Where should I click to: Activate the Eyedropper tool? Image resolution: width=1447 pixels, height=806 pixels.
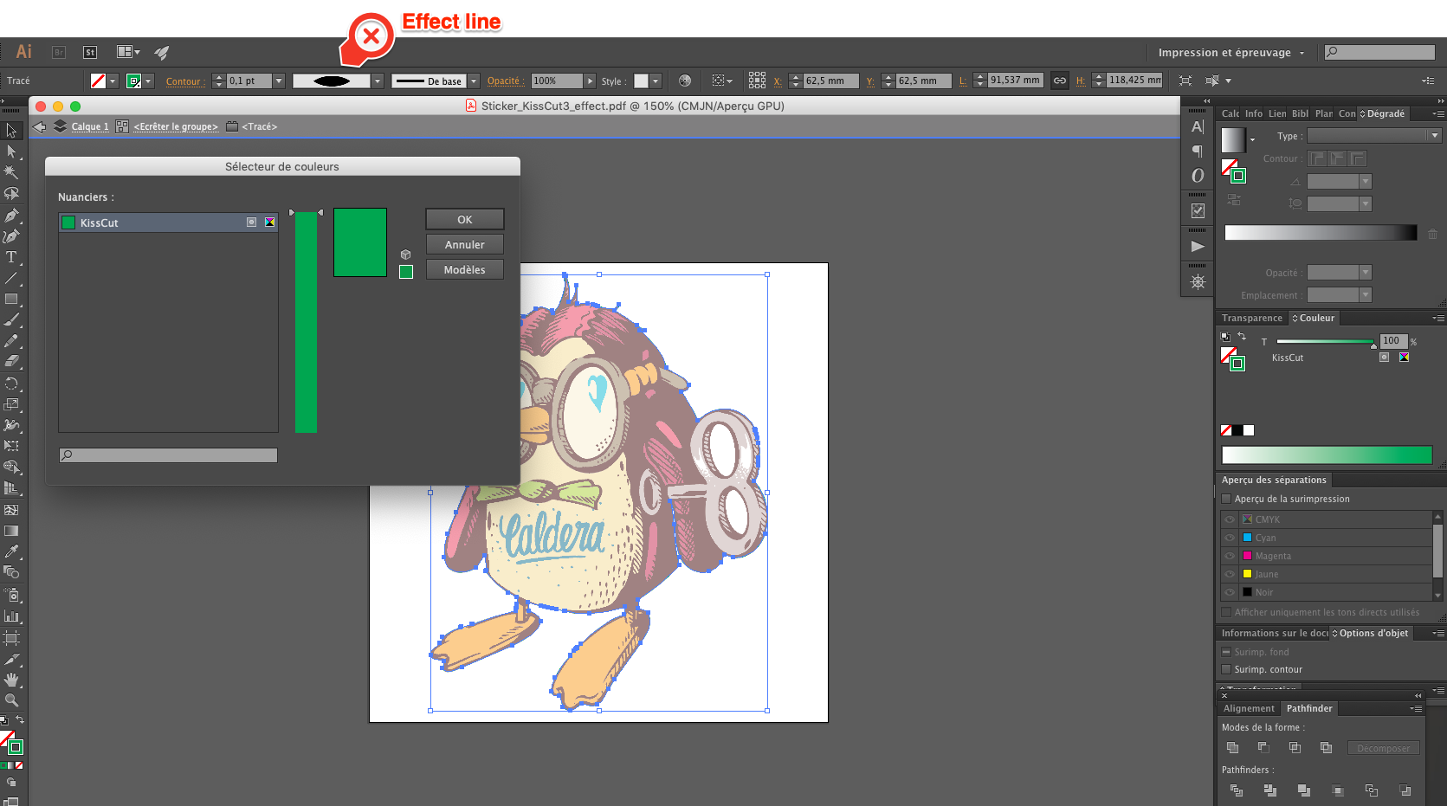(11, 551)
